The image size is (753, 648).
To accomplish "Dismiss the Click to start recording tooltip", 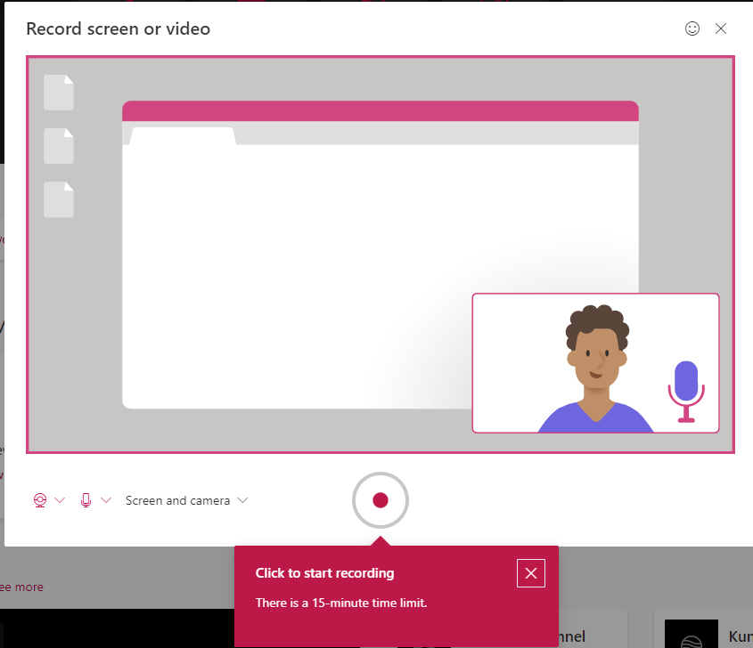I will pos(531,573).
